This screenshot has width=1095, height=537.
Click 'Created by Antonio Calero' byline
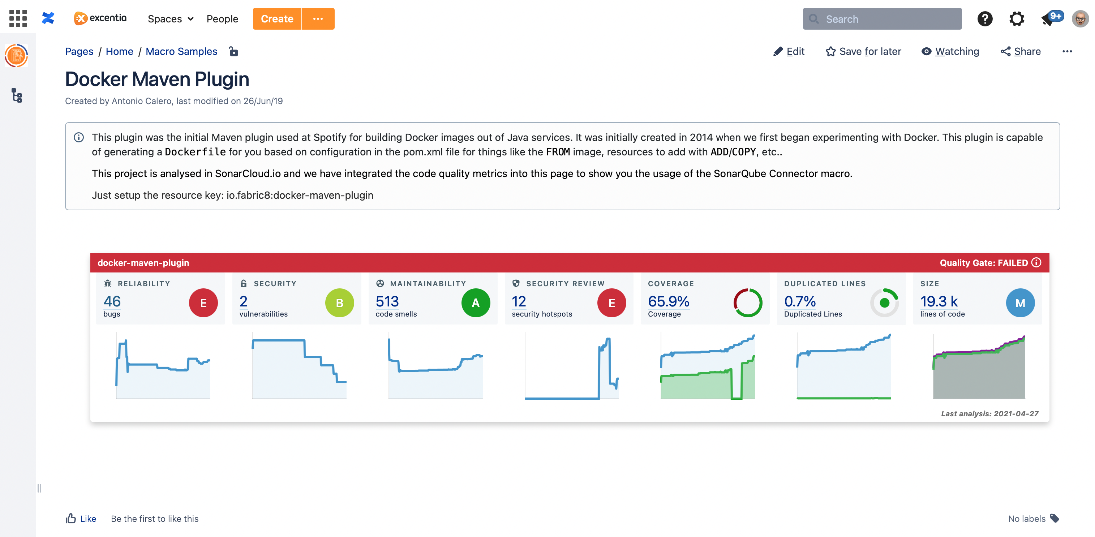coord(118,101)
